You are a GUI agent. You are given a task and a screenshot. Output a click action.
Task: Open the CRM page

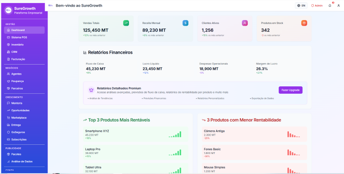[x=24, y=52]
